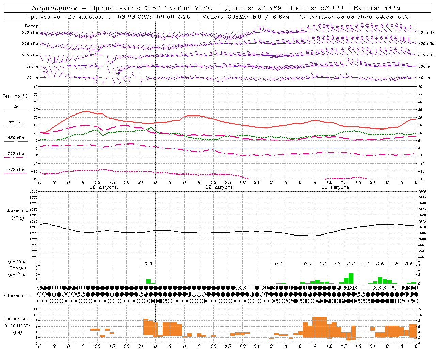Click the Долгота: 91.369 value
Image resolution: width=436 pixels, height=349 pixels.
pos(253,8)
